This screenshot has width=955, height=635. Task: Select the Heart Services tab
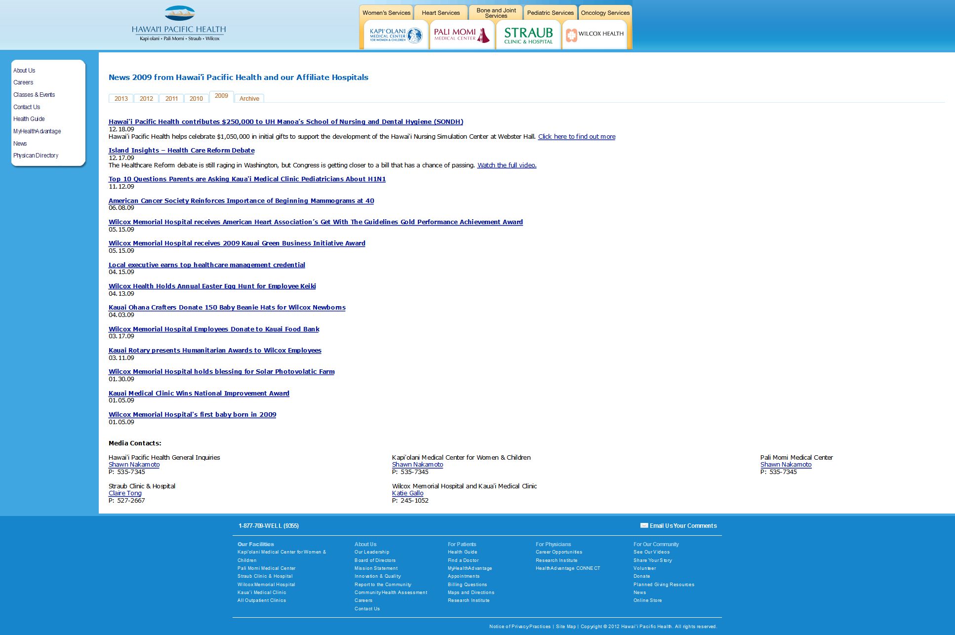coord(440,13)
